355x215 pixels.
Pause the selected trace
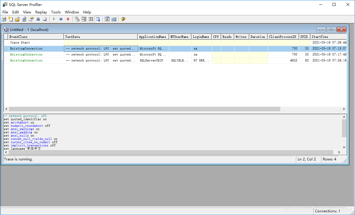[61, 19]
